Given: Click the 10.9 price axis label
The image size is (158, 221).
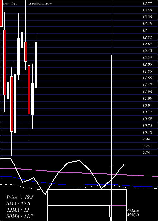Looking at the screenshot, I should [x=146, y=105].
